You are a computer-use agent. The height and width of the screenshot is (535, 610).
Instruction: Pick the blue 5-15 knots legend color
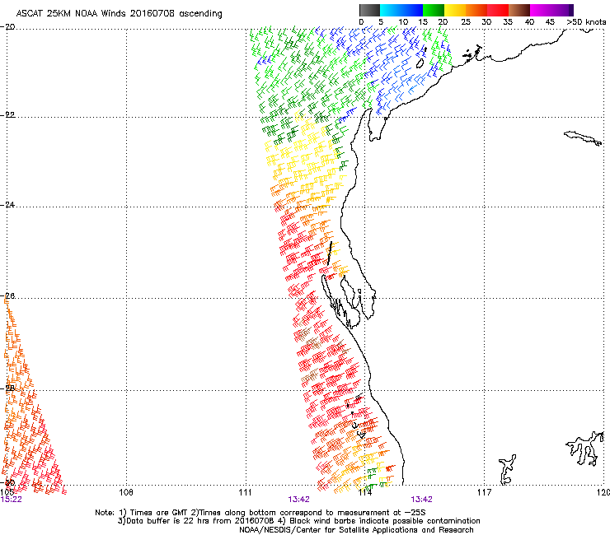coord(401,10)
